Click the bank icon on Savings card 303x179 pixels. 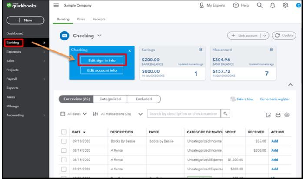pos(200,50)
